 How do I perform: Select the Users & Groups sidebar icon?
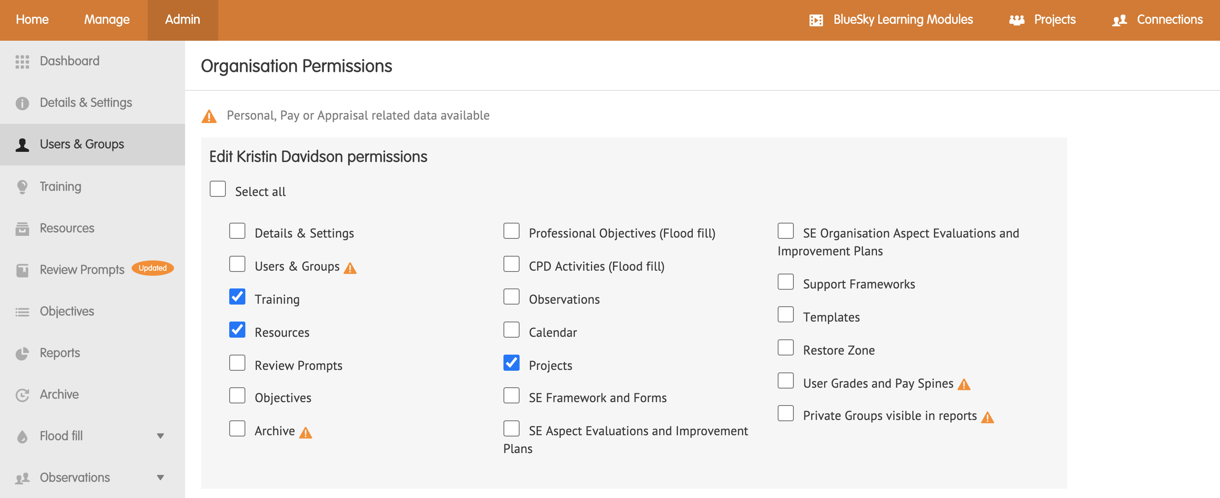[22, 144]
